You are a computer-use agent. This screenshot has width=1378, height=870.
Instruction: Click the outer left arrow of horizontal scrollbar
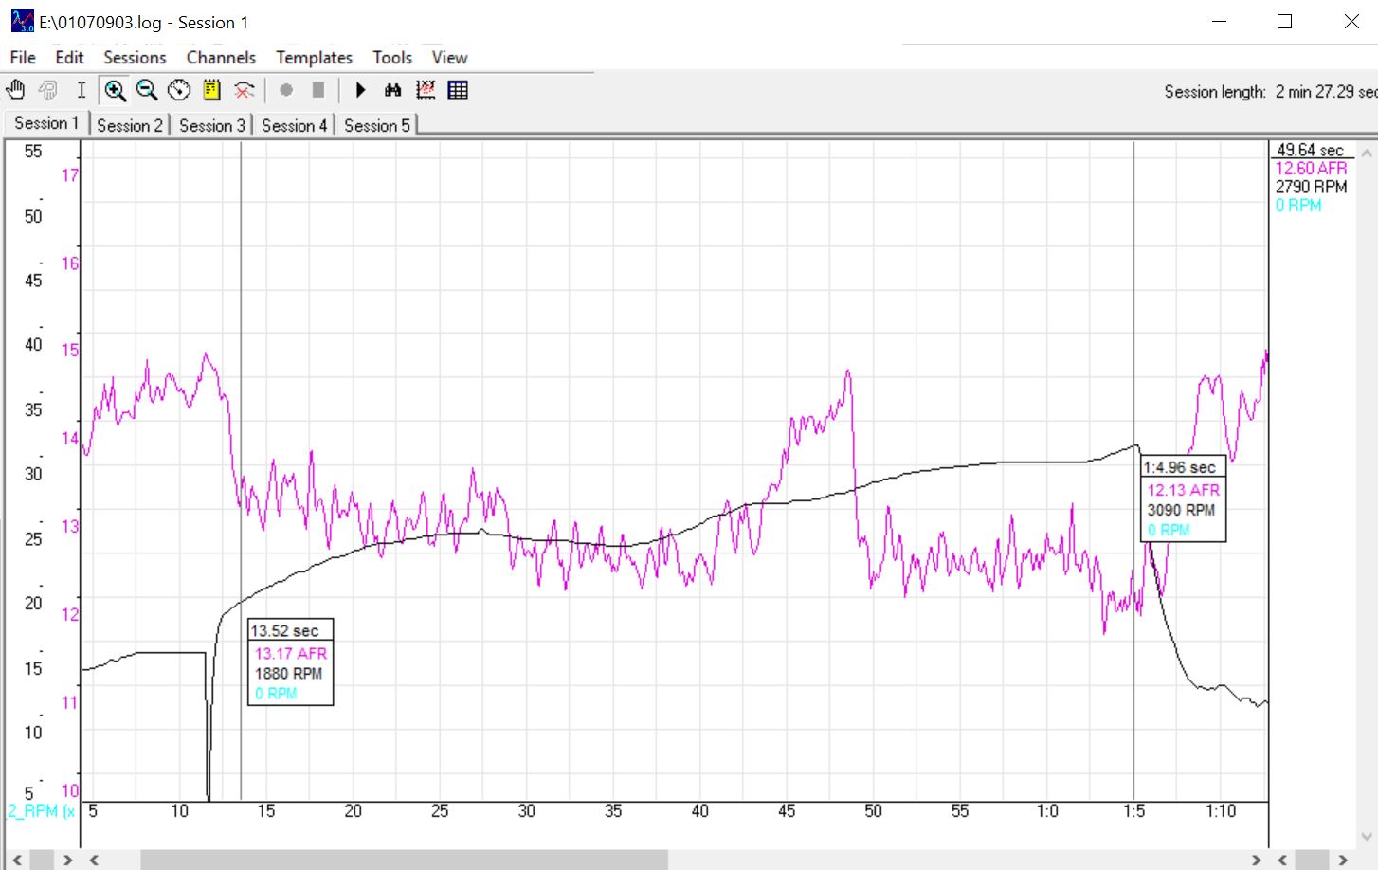(16, 860)
